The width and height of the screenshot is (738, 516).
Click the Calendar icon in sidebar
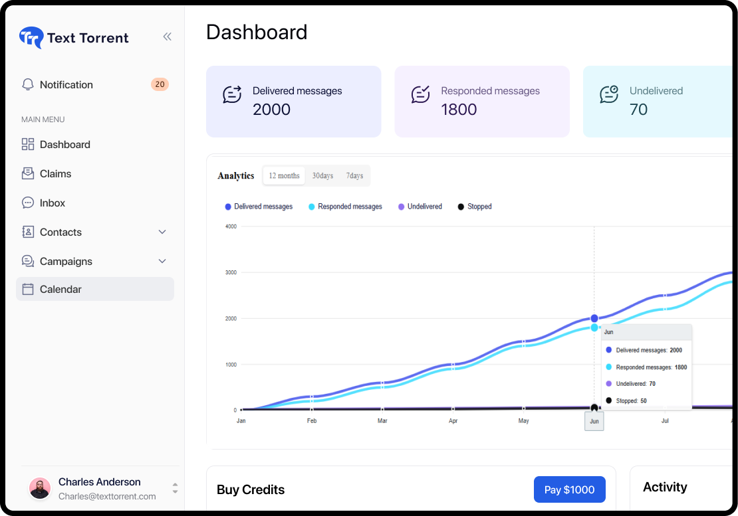point(28,289)
